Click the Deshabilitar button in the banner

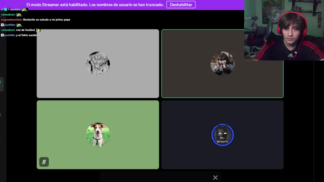point(181,5)
